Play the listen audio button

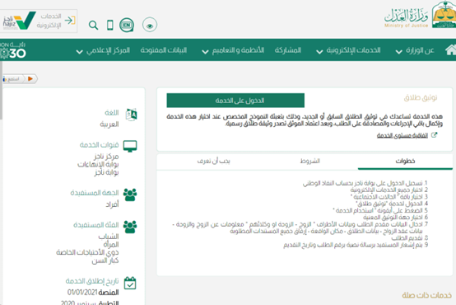coord(30,78)
